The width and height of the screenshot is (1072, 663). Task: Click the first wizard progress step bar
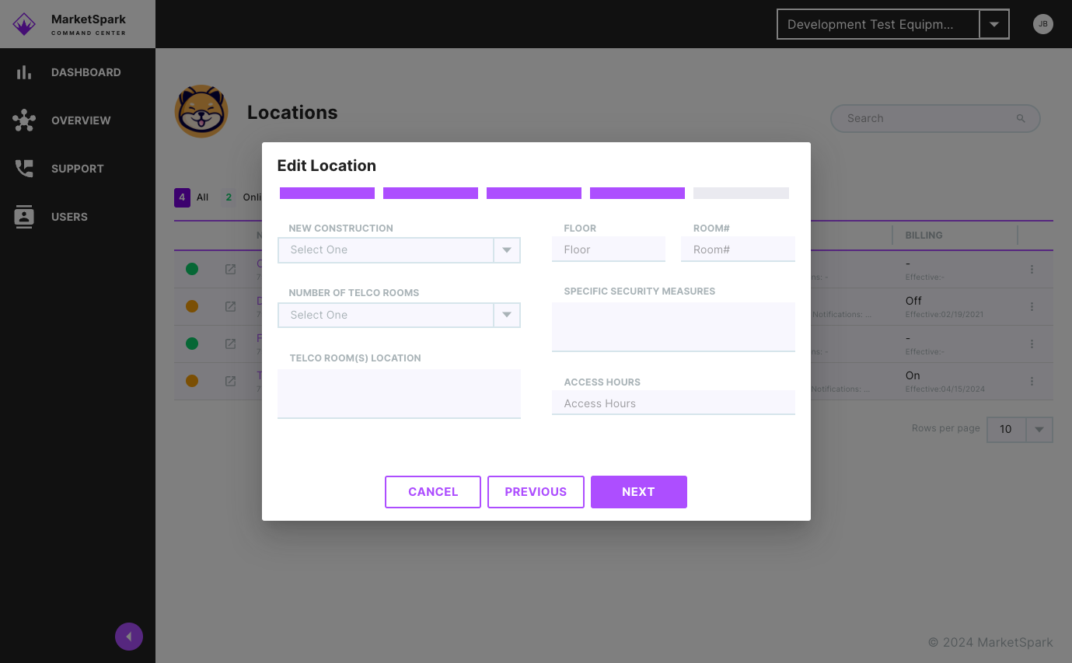point(327,193)
